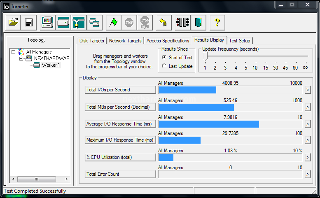Open presentation options for Total Error Count
This screenshot has height=198, width=320.
coord(308,175)
